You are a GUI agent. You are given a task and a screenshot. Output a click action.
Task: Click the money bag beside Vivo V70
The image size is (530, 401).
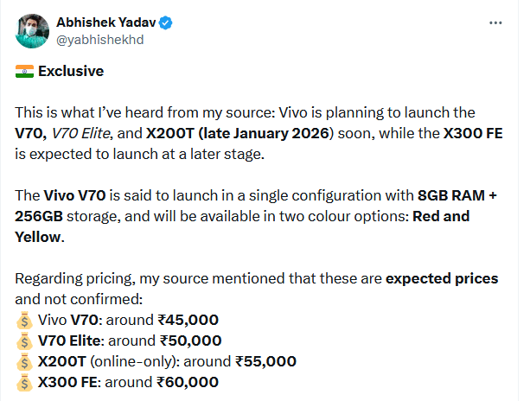click(x=23, y=319)
